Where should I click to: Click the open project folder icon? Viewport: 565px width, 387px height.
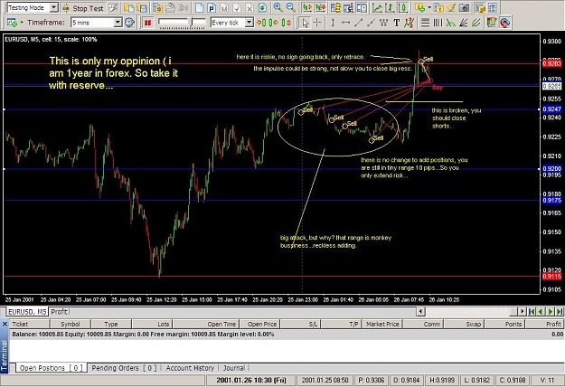[x=128, y=8]
